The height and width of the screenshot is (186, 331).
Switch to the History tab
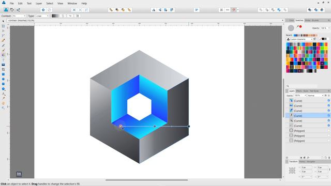302,162
